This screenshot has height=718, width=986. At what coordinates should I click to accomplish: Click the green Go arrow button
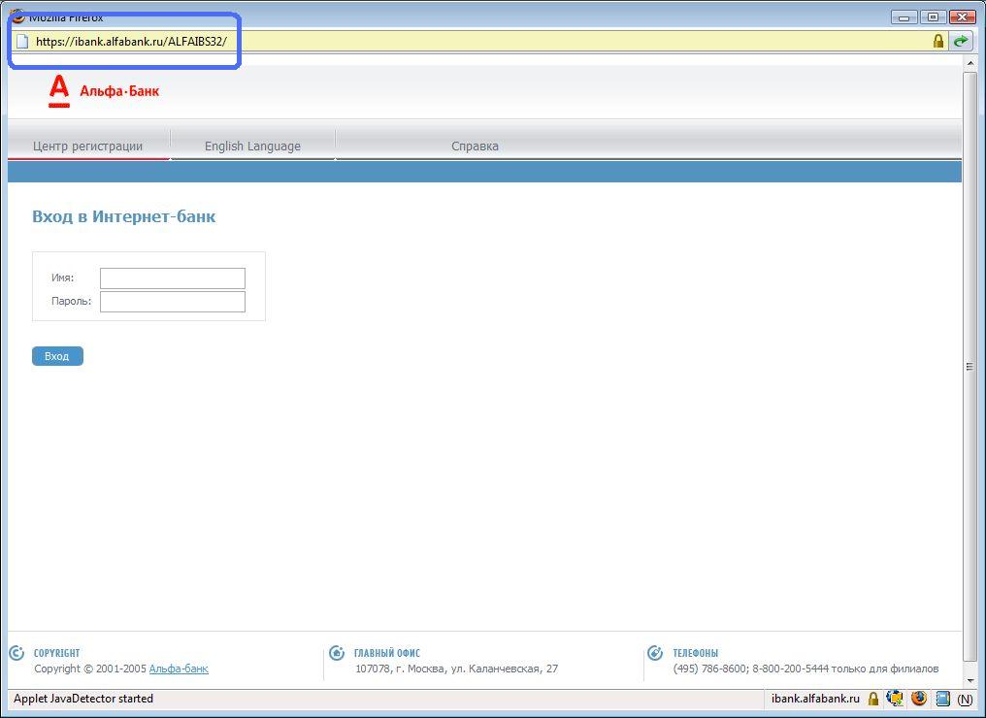pos(960,42)
